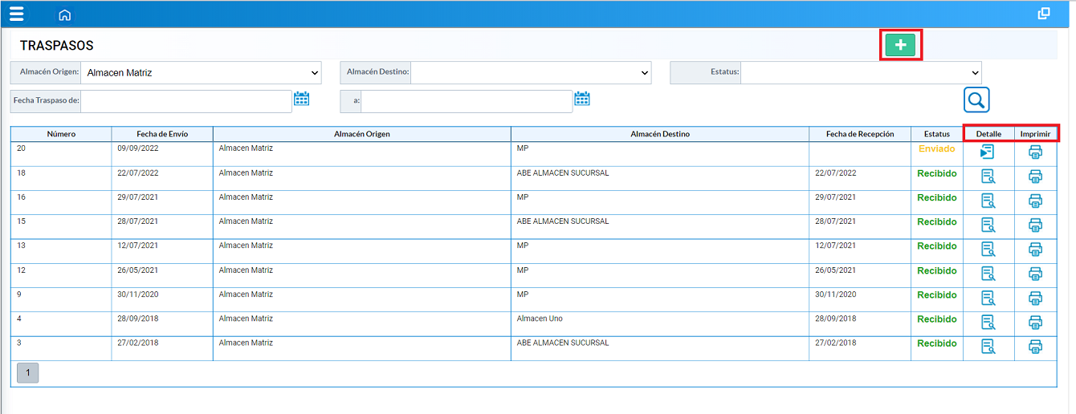
Task: Add a new traspaso with green plus
Action: (900, 45)
